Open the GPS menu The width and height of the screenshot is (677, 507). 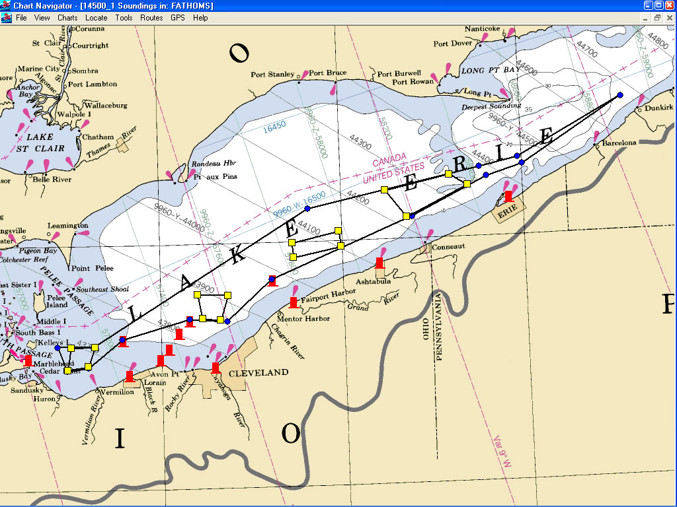pyautogui.click(x=177, y=18)
